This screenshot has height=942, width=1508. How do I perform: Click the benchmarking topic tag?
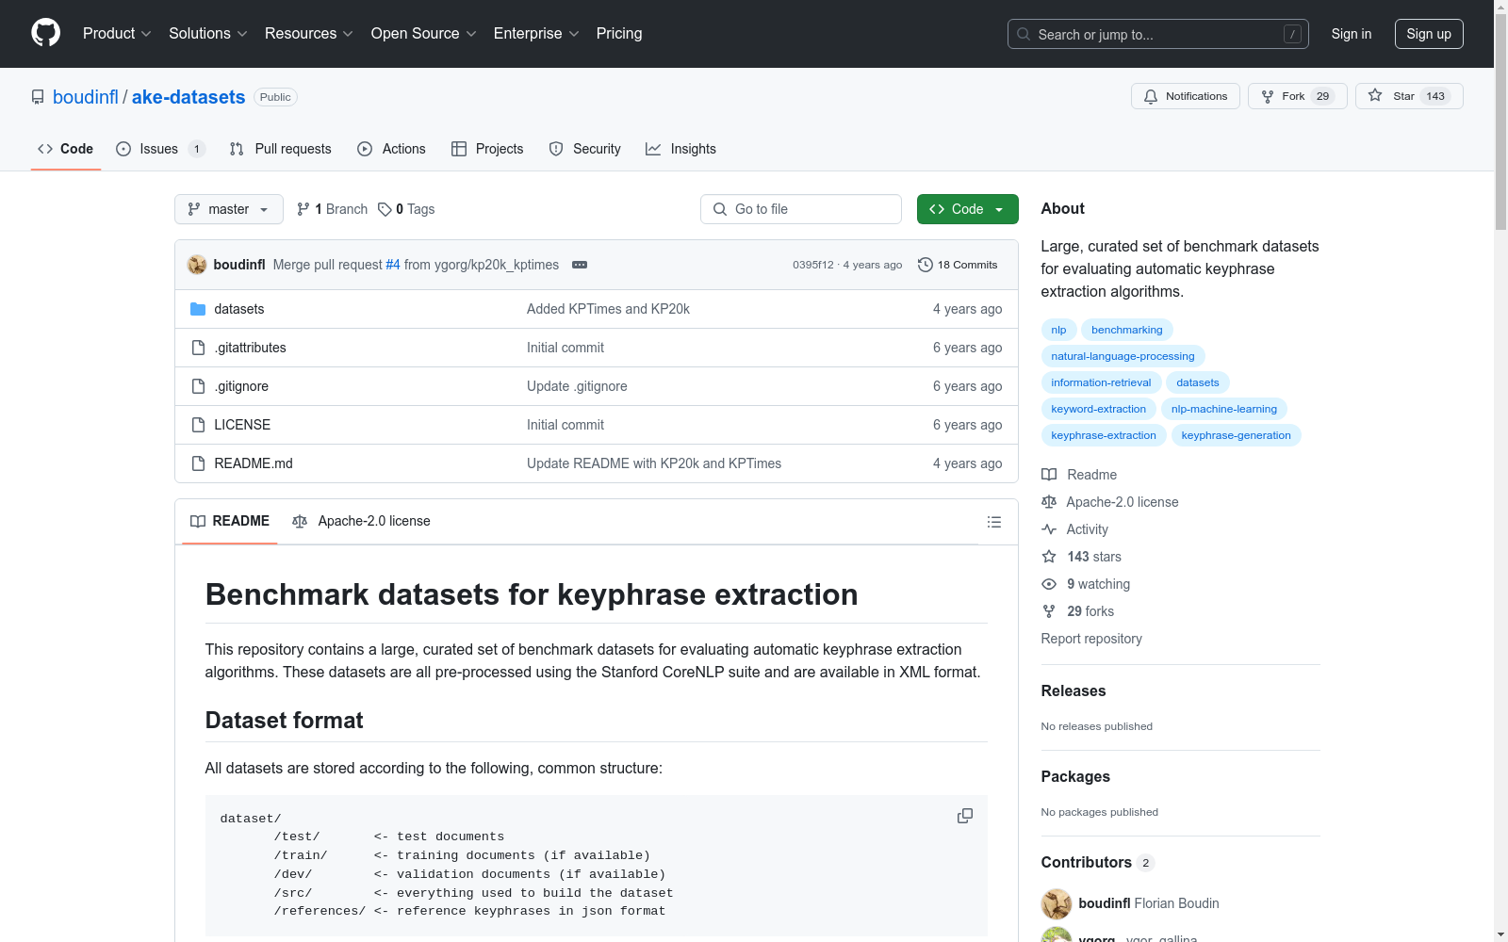click(1127, 330)
